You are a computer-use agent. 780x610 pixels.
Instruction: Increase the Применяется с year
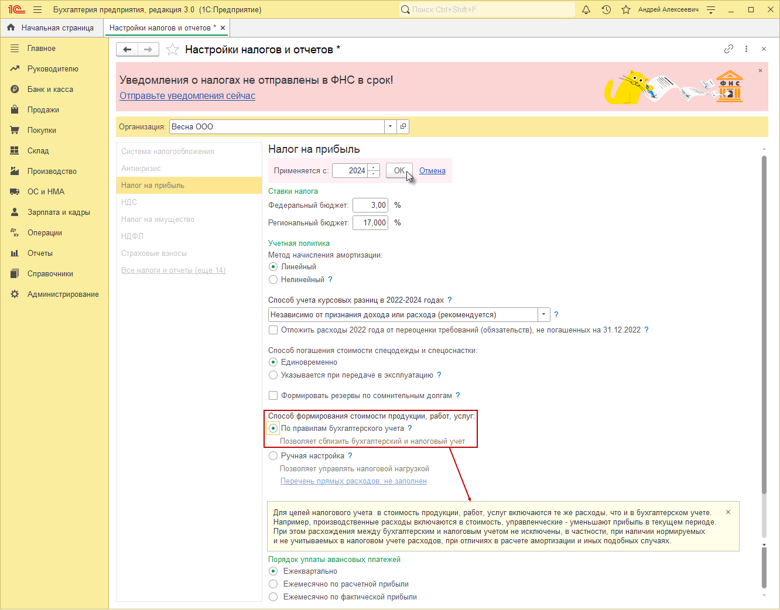[374, 167]
